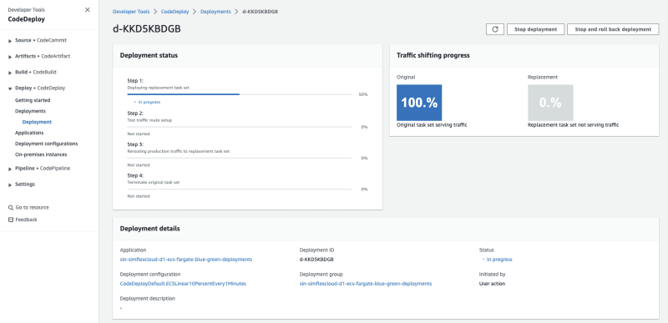The image size is (668, 323).
Task: Open the CodeDeployDefault.ECSLinear10PercentEvery1Minutes configuration link
Action: 183,284
